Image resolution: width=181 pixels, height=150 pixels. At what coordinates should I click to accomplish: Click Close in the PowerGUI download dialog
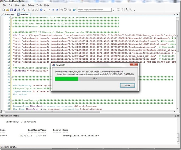[128, 85]
